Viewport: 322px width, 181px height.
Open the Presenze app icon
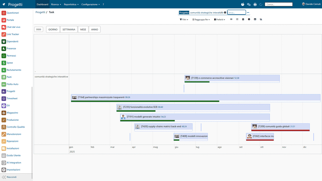(4, 48)
